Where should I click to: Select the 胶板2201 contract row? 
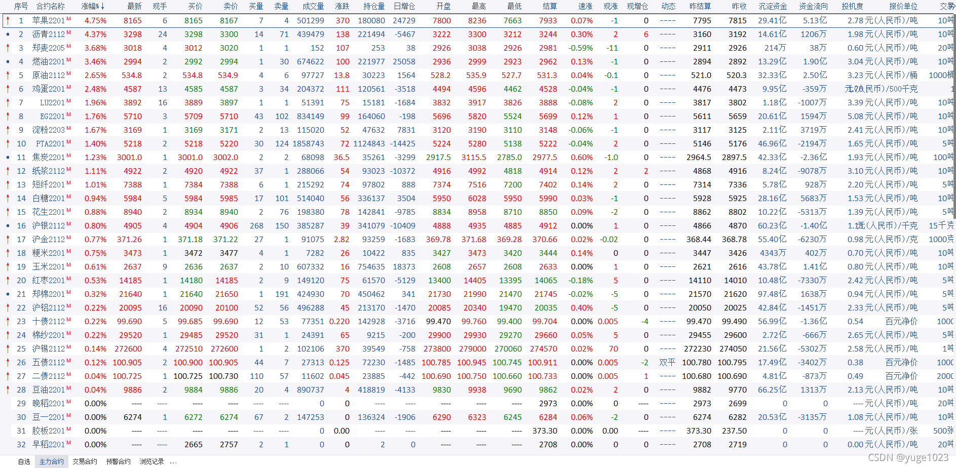[x=478, y=431]
